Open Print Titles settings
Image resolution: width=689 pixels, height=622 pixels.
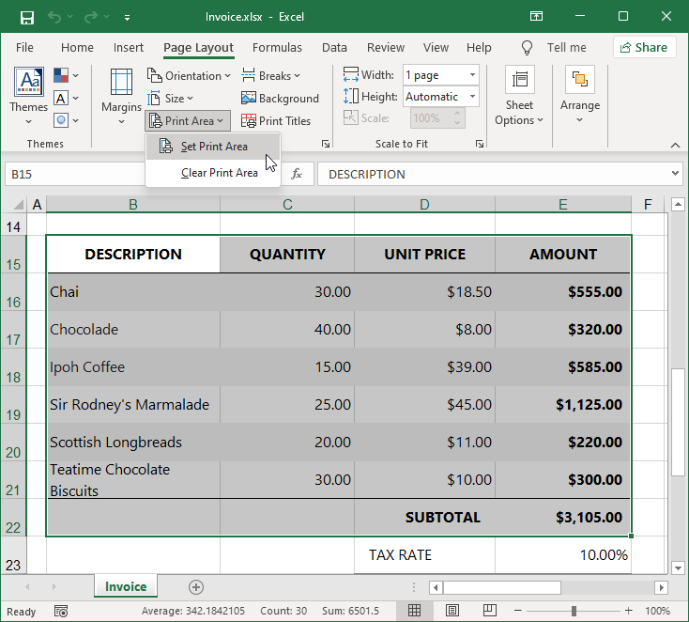pos(276,121)
